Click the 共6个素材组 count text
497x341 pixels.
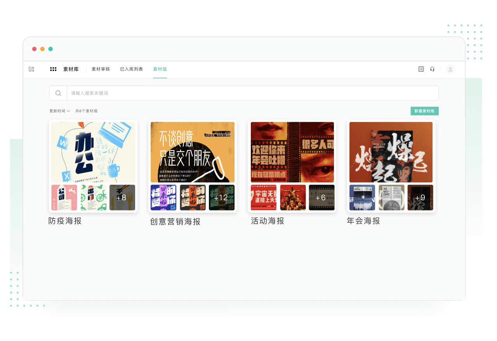(x=86, y=111)
